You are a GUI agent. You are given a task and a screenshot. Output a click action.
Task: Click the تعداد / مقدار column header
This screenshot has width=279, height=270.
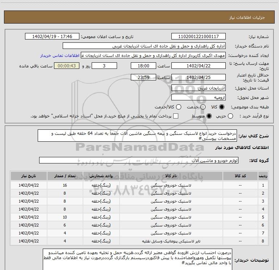65,176
